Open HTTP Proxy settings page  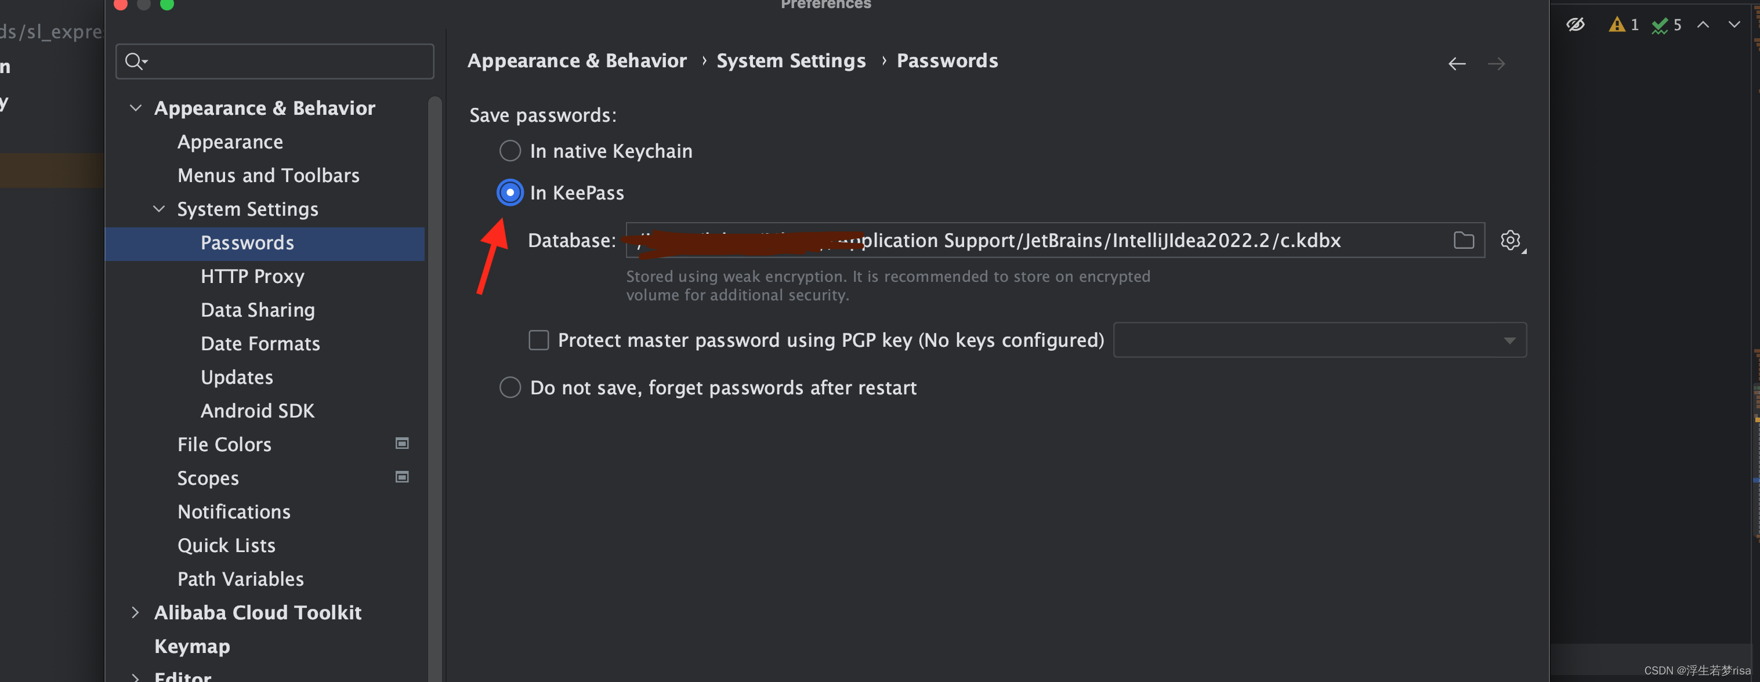[252, 276]
